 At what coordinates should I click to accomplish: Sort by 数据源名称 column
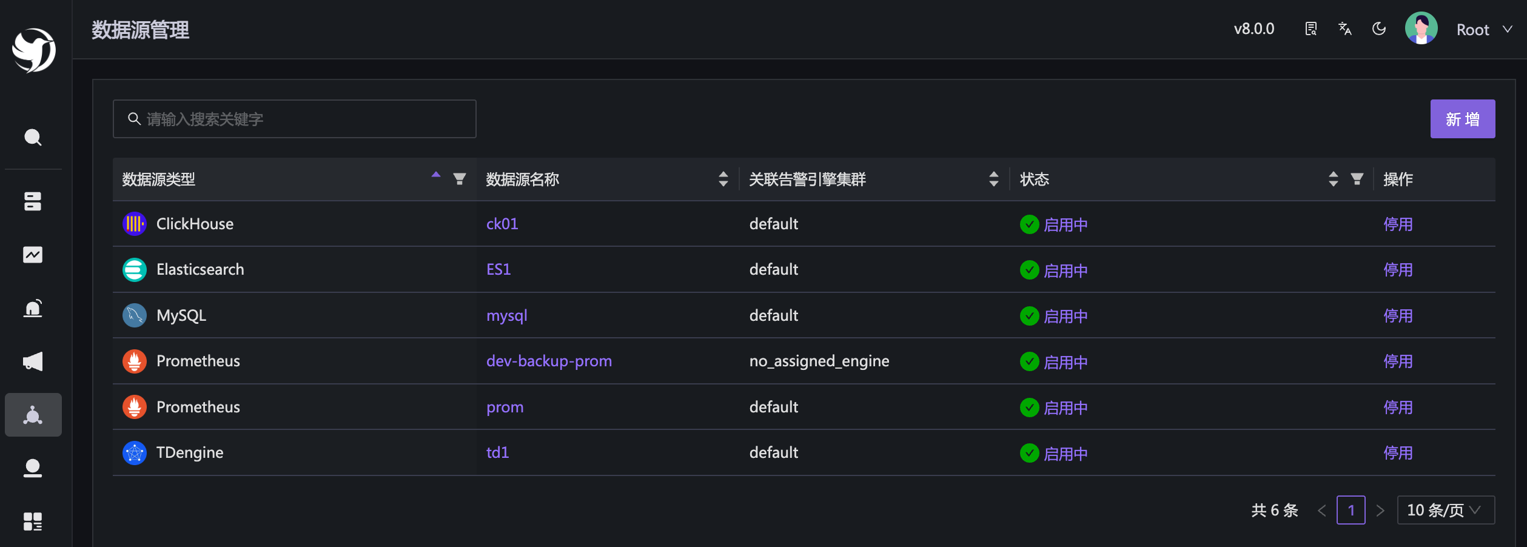(723, 179)
